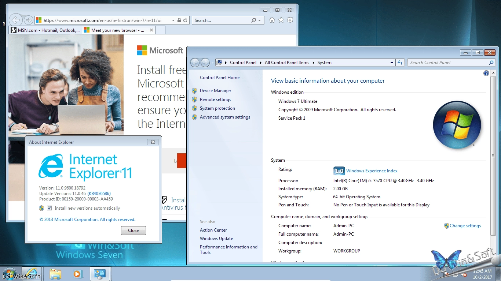The width and height of the screenshot is (501, 281).
Task: Click the Close button in About dialog
Action: point(134,231)
